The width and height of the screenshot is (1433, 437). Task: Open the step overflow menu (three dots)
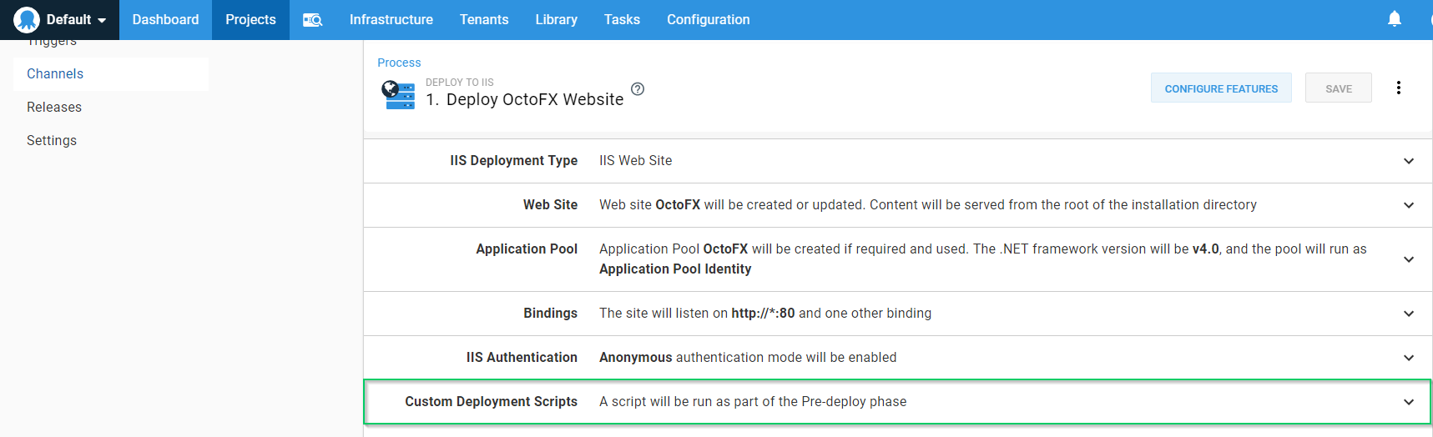1398,88
